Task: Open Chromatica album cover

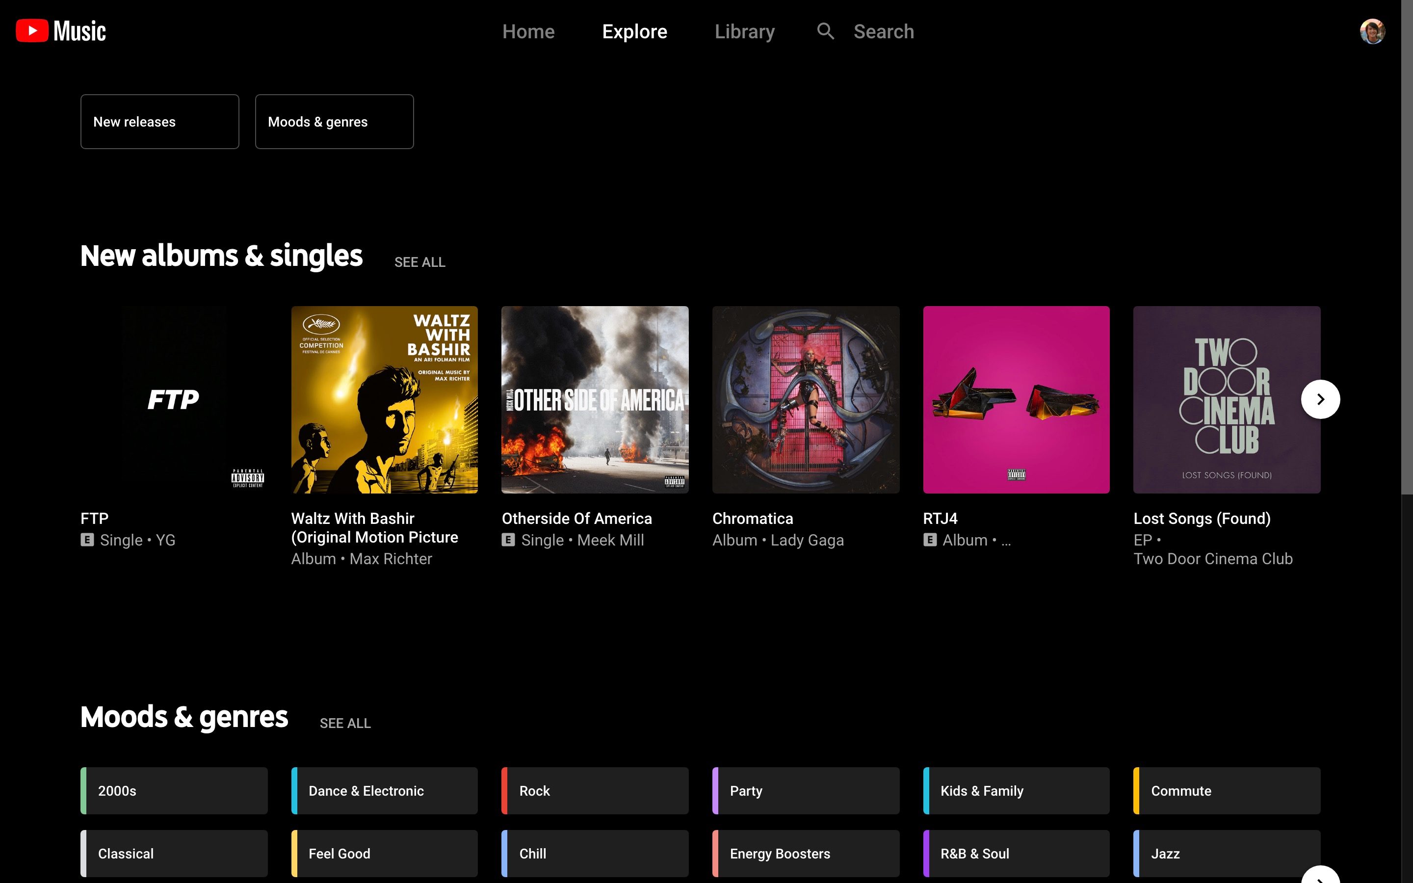Action: (x=806, y=399)
